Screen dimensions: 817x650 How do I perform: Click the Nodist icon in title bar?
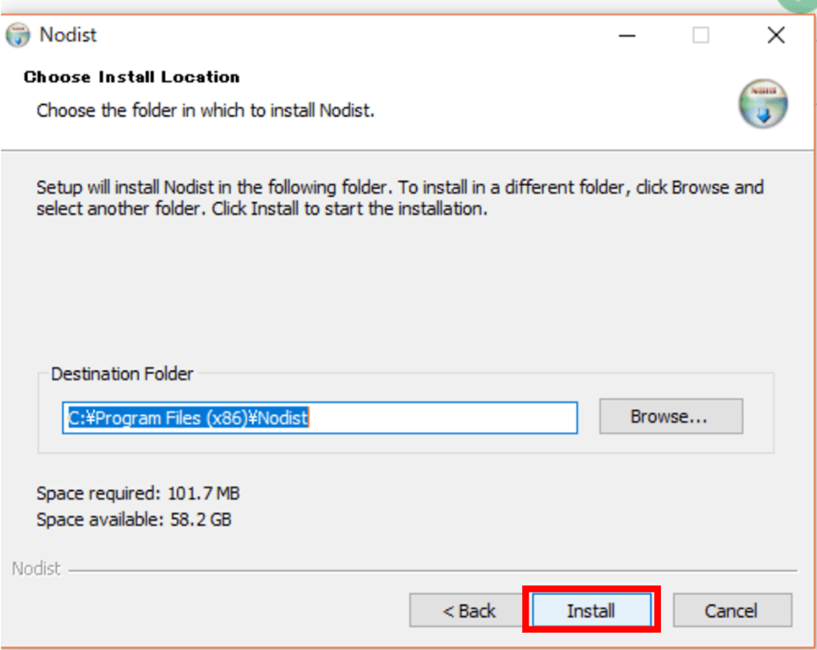18,34
